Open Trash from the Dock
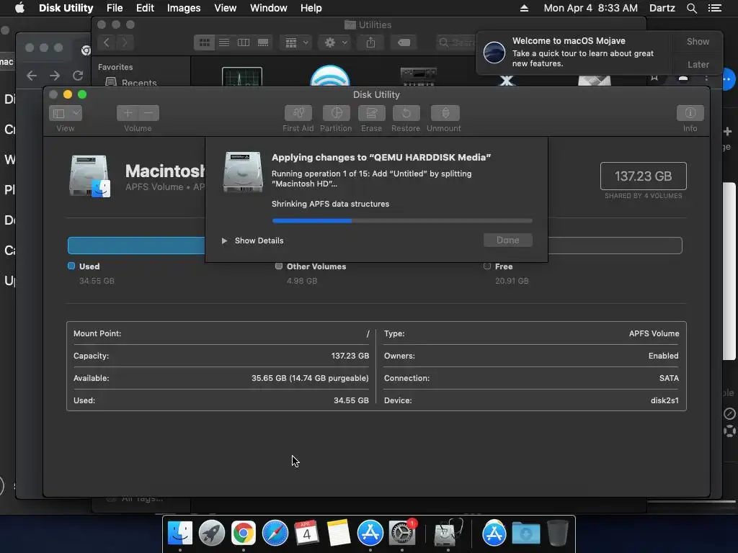This screenshot has width=738, height=553. (557, 534)
